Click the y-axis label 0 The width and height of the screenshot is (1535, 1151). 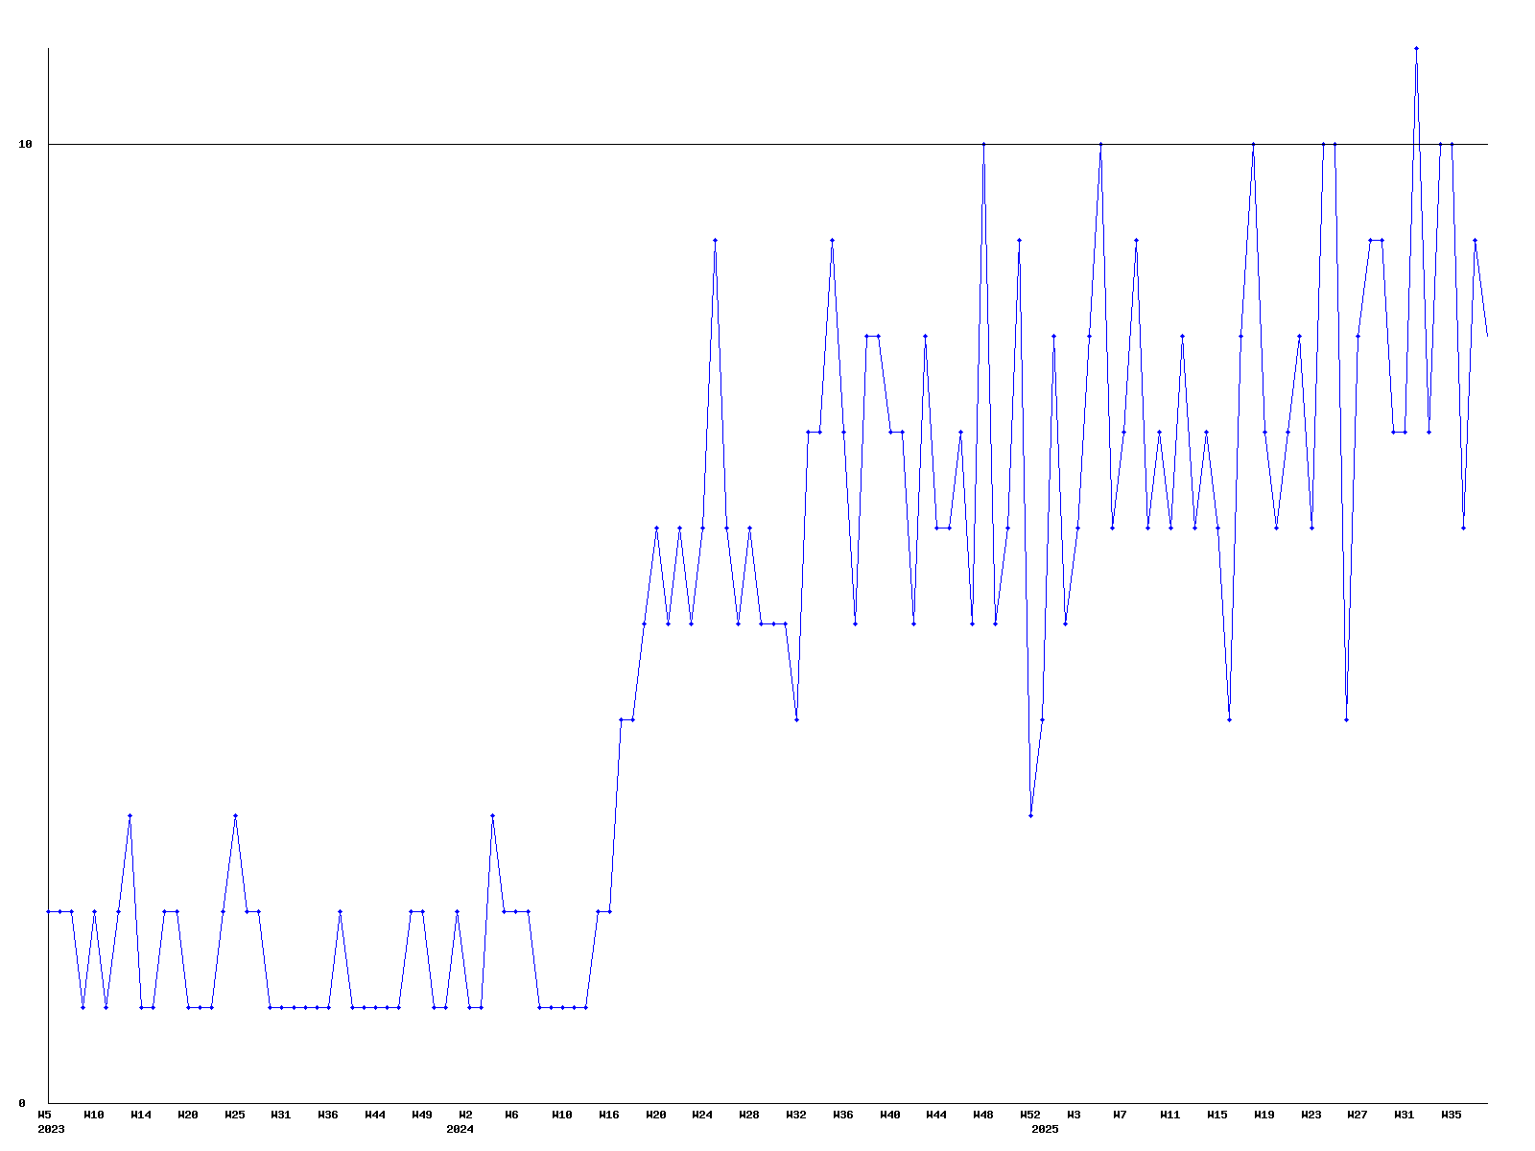(x=22, y=1103)
